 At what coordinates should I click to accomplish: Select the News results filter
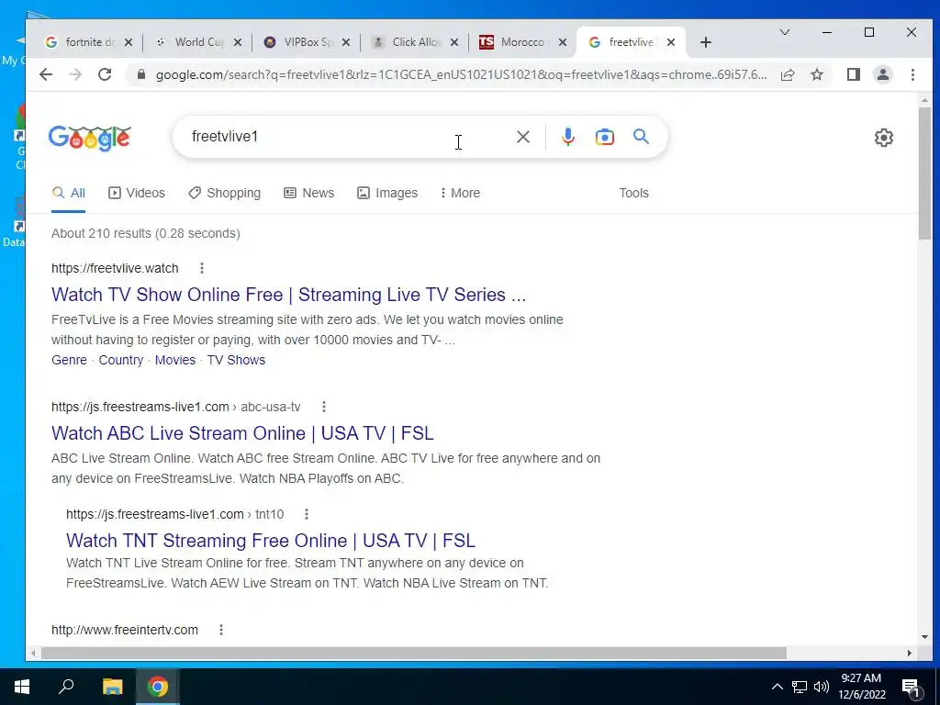pos(308,193)
